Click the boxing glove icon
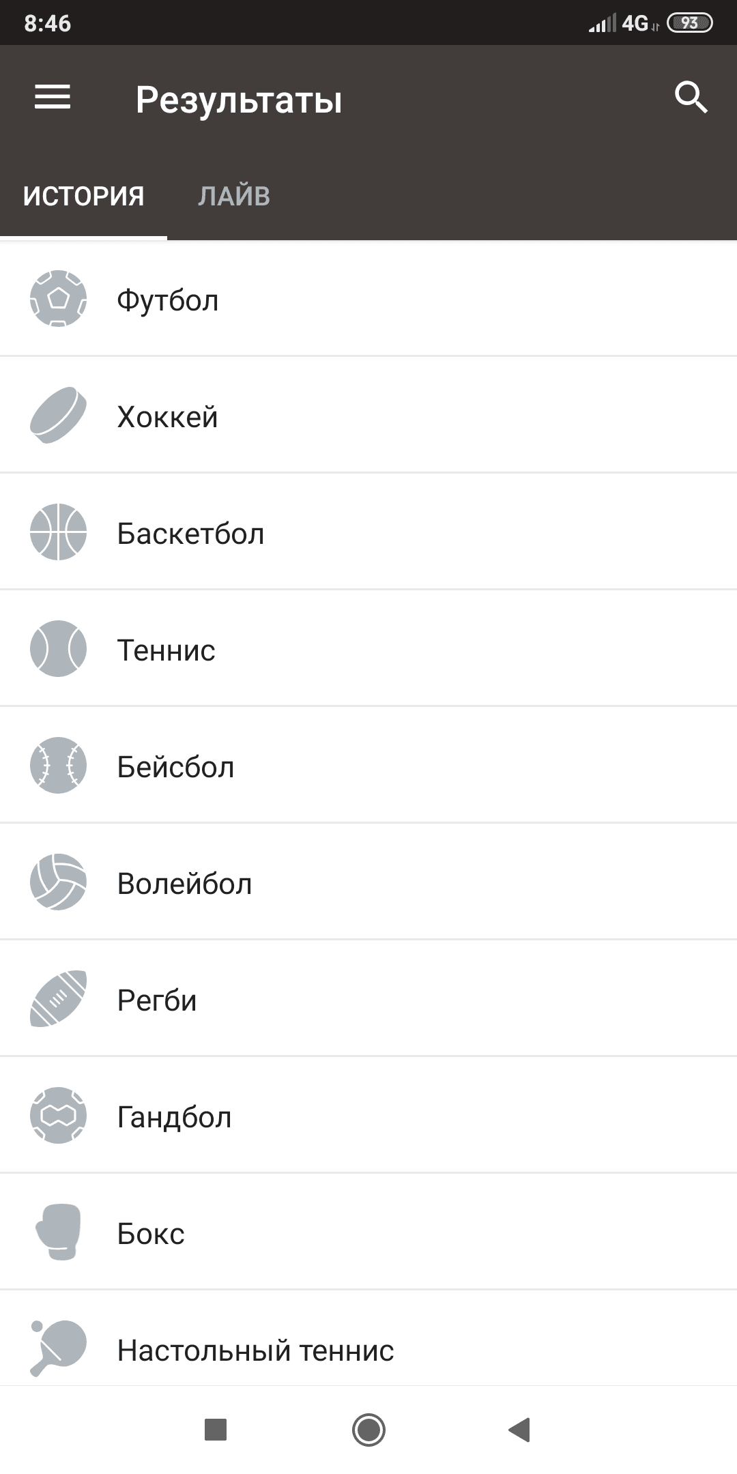 click(x=58, y=1232)
